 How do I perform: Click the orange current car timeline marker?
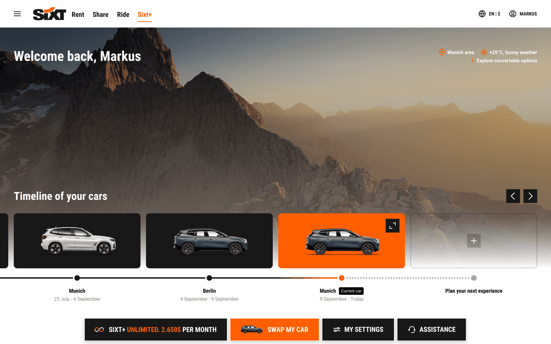coord(342,278)
